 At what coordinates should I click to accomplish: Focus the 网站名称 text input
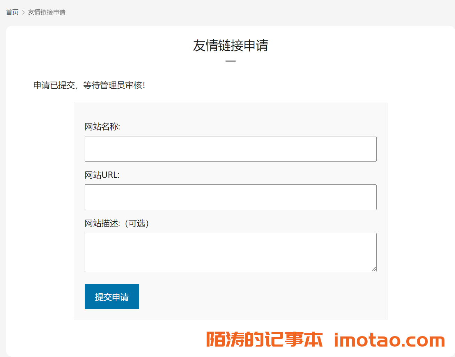click(x=230, y=149)
